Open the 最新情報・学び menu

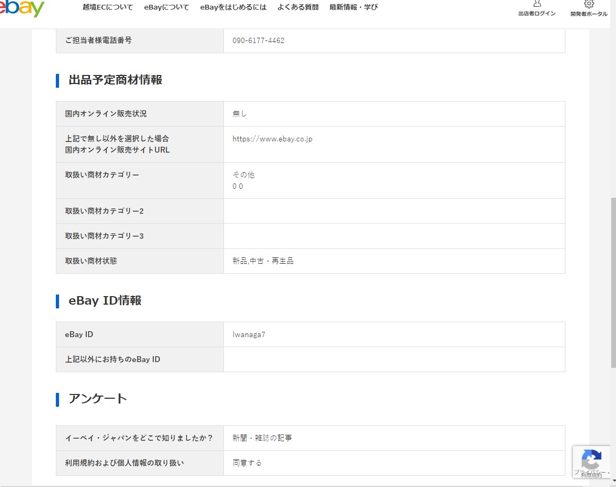coord(354,7)
